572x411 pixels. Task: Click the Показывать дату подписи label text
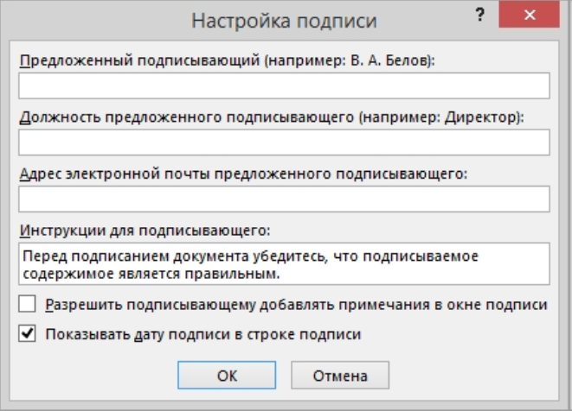click(202, 333)
